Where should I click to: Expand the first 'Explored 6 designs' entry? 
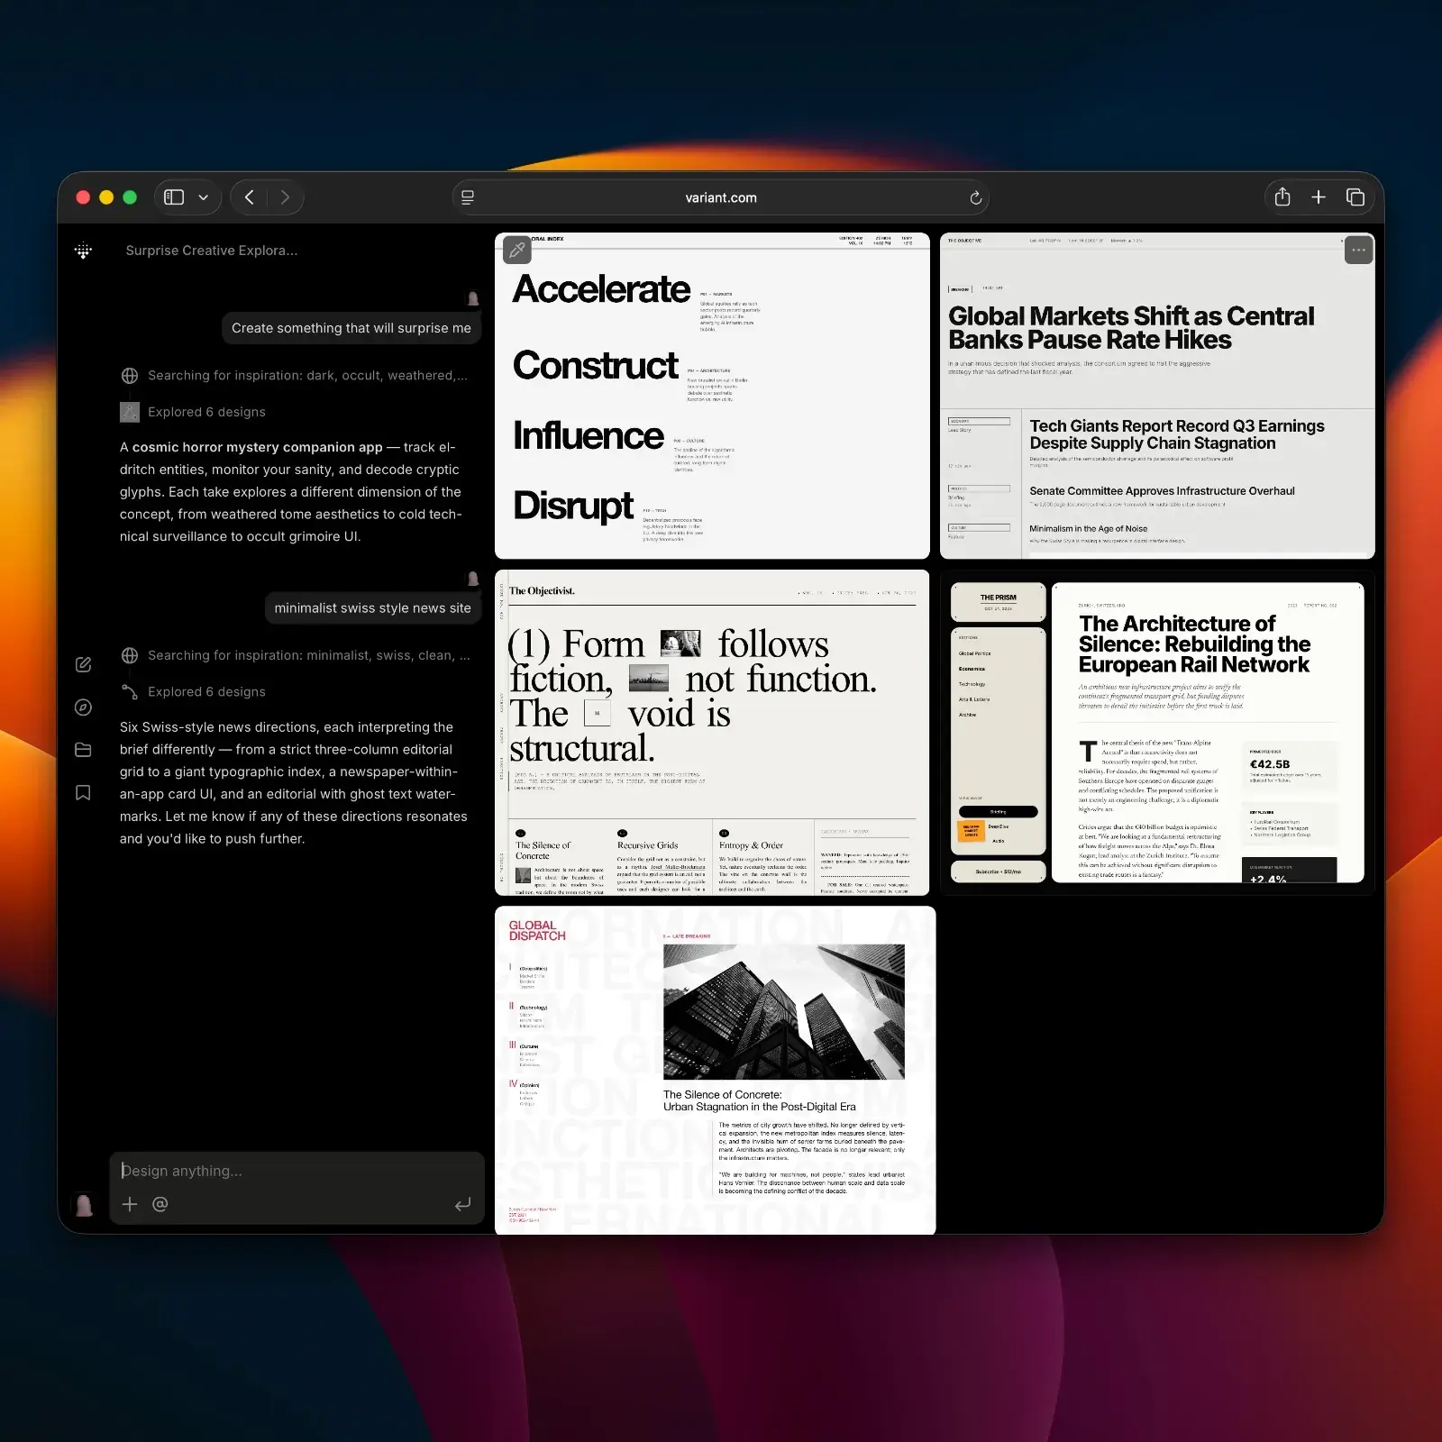click(206, 412)
